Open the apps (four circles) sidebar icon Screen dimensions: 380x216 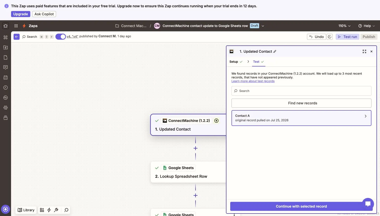[6, 37]
